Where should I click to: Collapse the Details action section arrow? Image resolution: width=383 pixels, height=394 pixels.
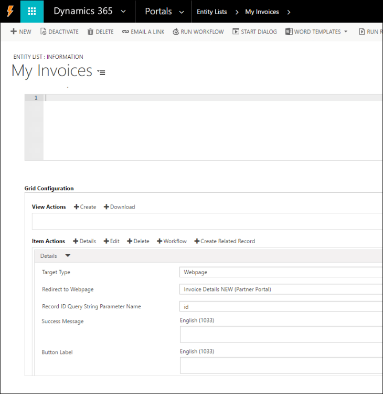tap(68, 256)
